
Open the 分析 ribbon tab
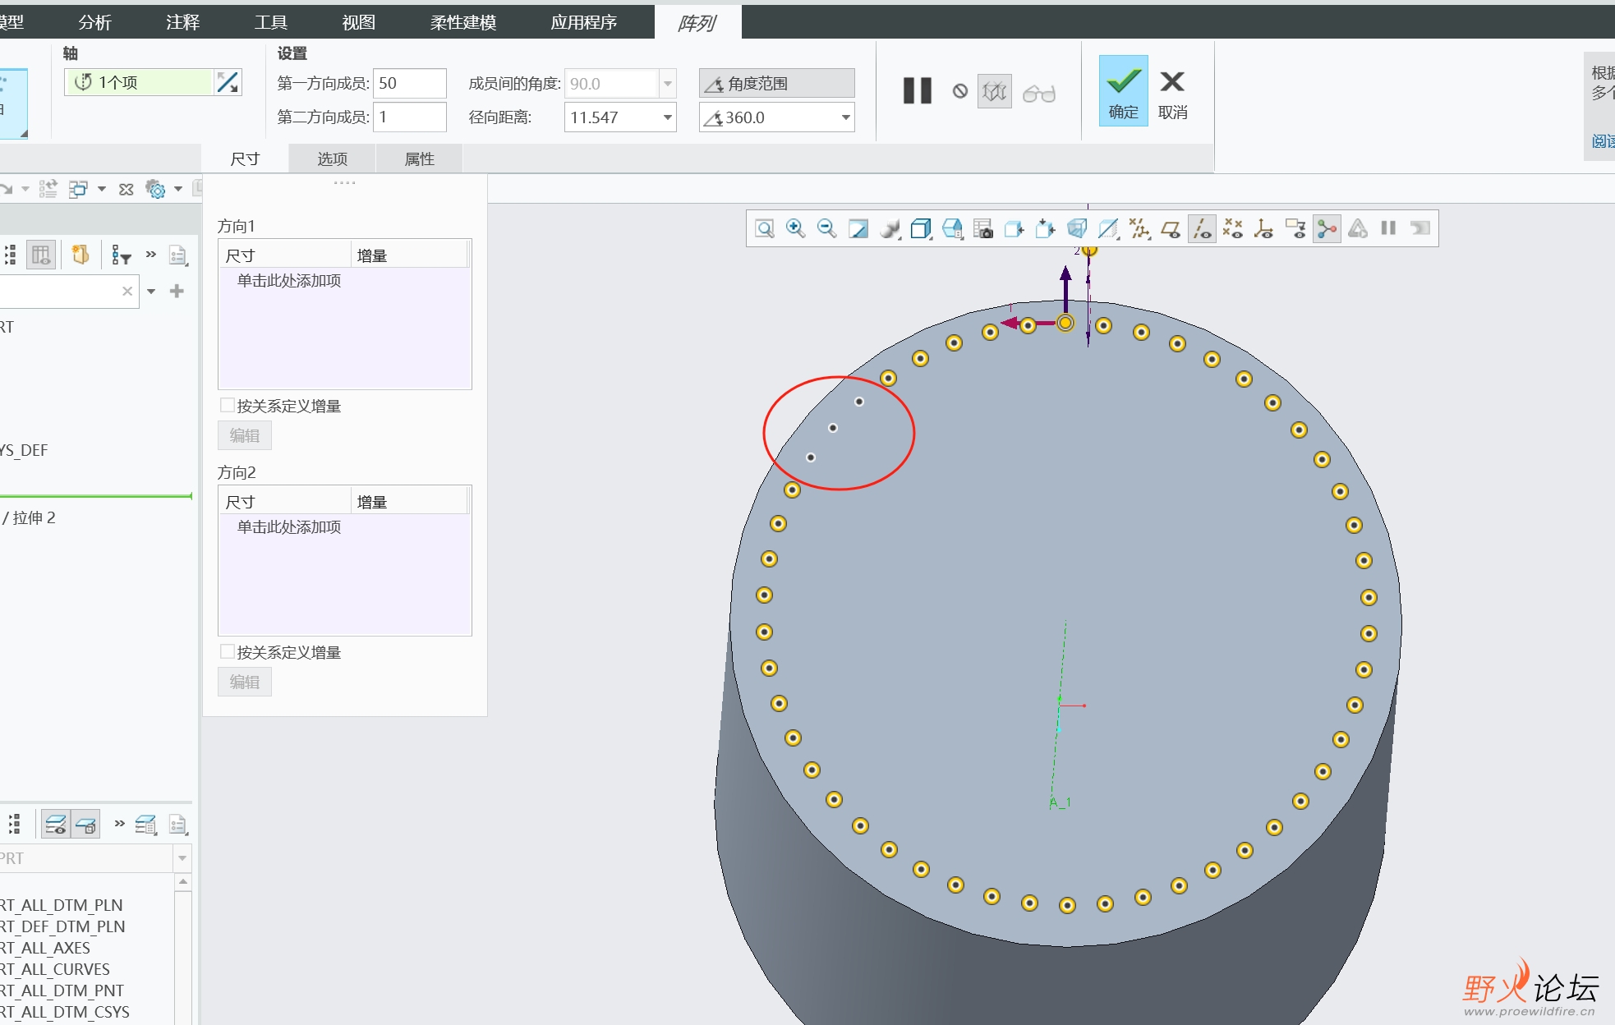pyautogui.click(x=94, y=22)
